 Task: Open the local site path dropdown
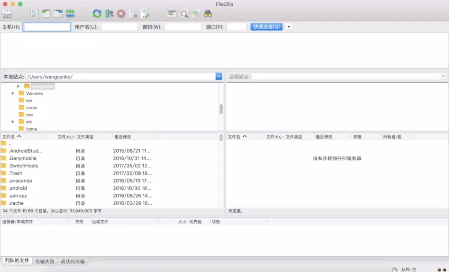pyautogui.click(x=219, y=76)
